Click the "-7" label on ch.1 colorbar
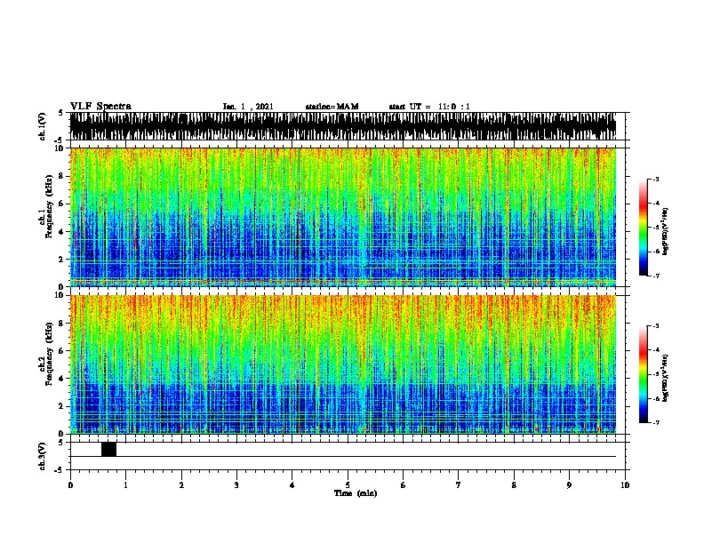 coord(655,276)
